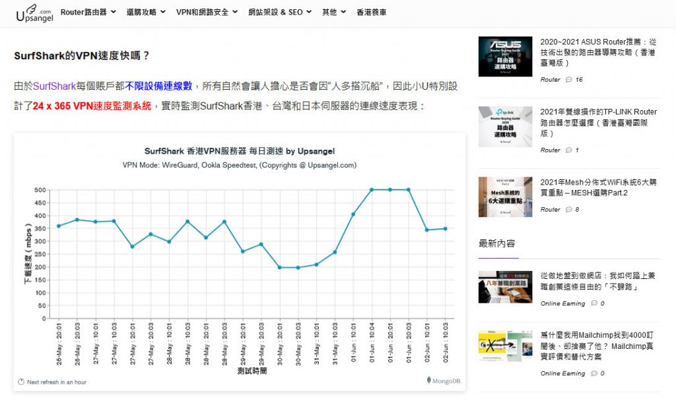Open the Router路由器 menu label

84,12
